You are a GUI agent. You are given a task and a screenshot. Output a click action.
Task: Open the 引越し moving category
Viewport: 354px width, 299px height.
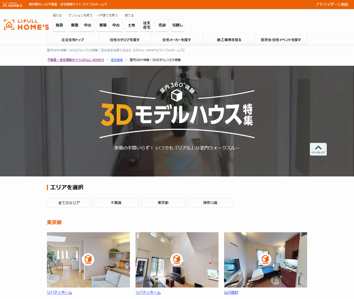[x=177, y=25]
